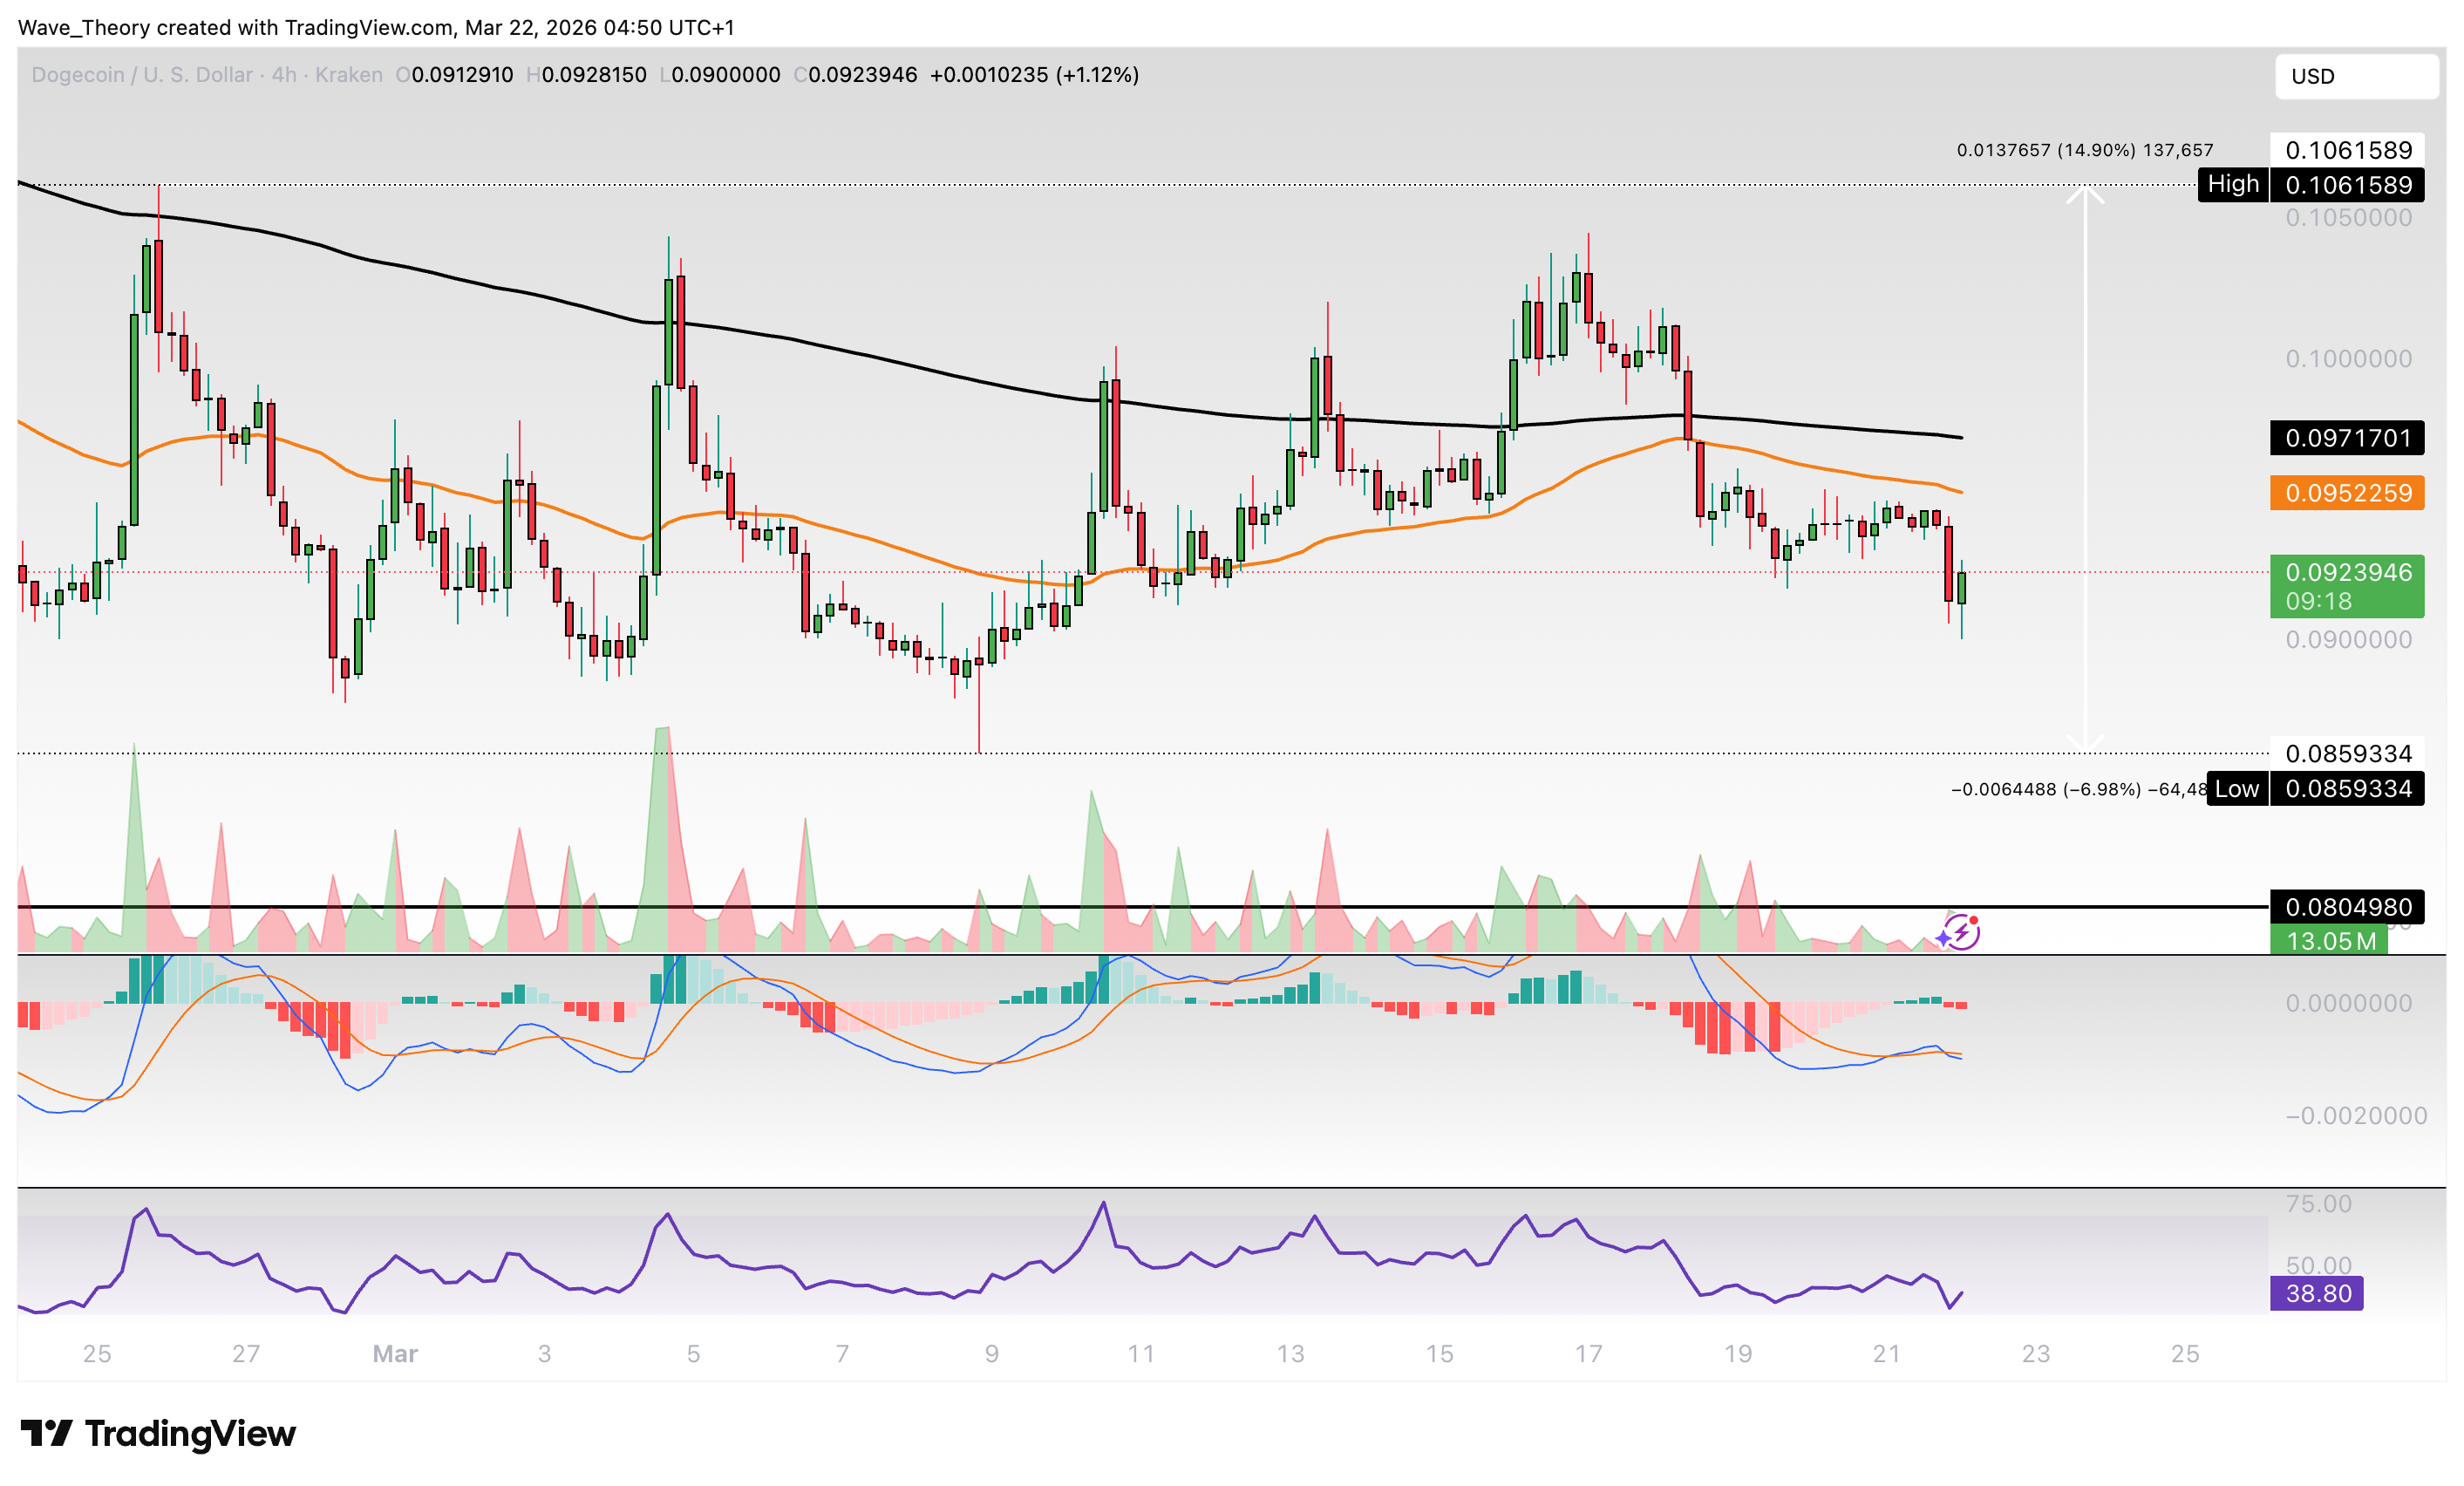Click the 0.0804980 horizontal line price label
Viewport: 2464px width, 1486px height.
2346,907
